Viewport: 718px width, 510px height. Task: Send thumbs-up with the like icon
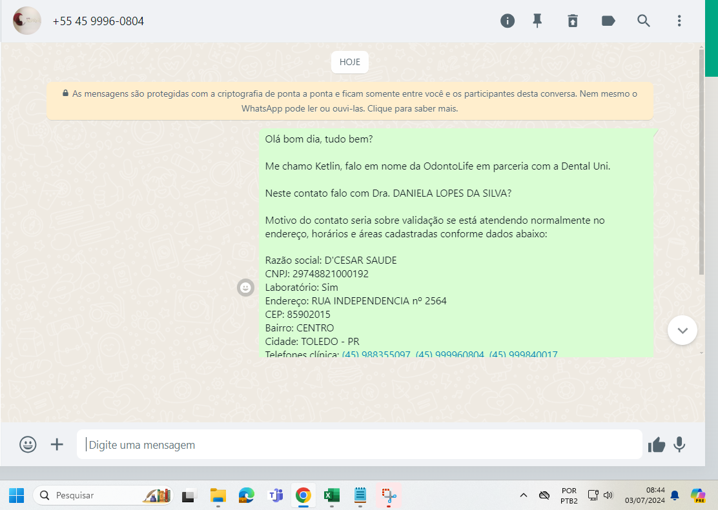click(656, 445)
